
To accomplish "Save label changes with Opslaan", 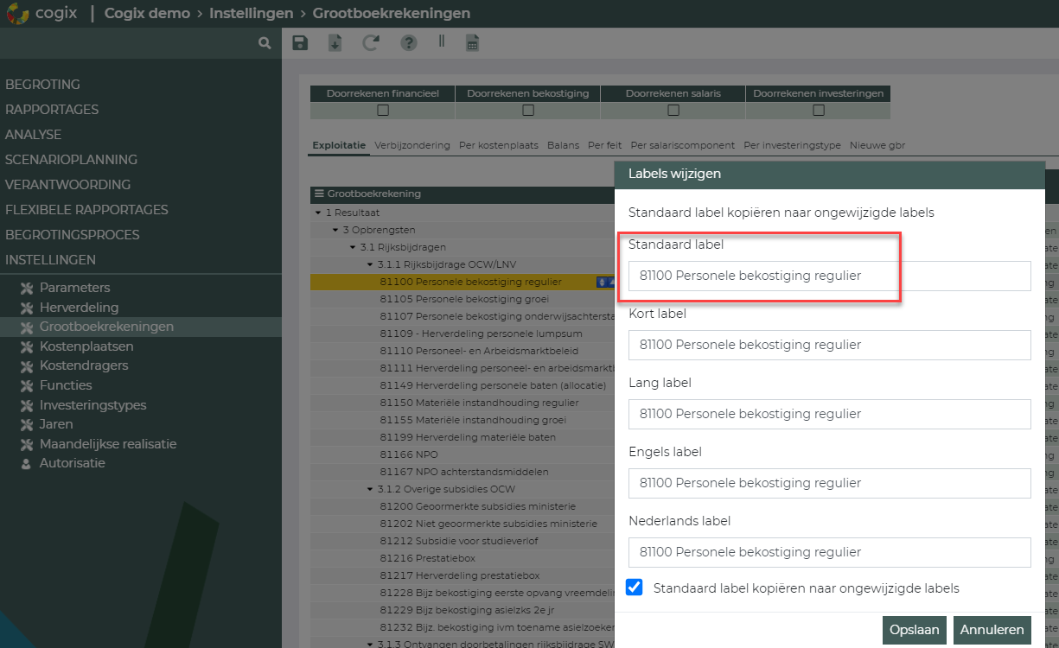I will [914, 630].
